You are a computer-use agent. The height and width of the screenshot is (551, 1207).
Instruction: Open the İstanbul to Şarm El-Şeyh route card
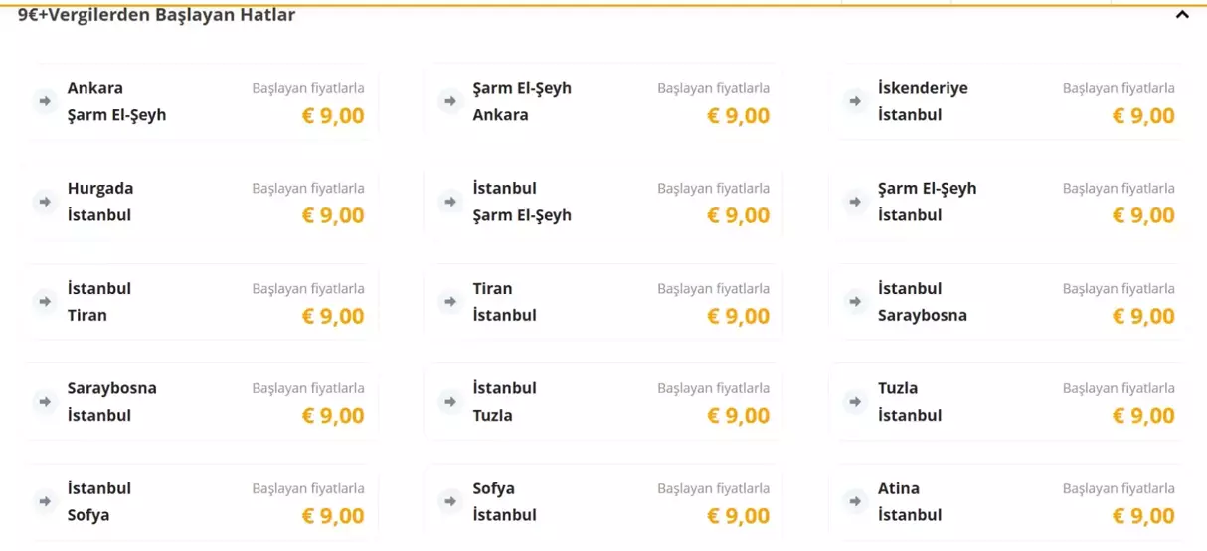click(603, 202)
